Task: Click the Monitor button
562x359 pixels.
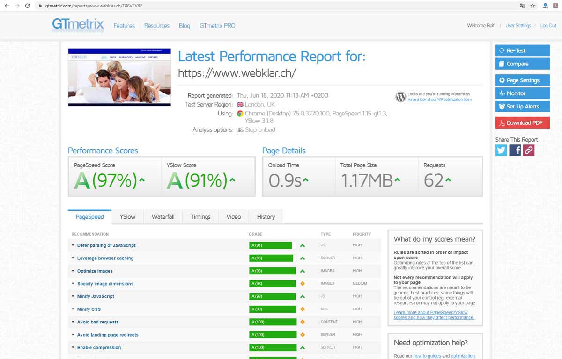Action: click(x=523, y=93)
